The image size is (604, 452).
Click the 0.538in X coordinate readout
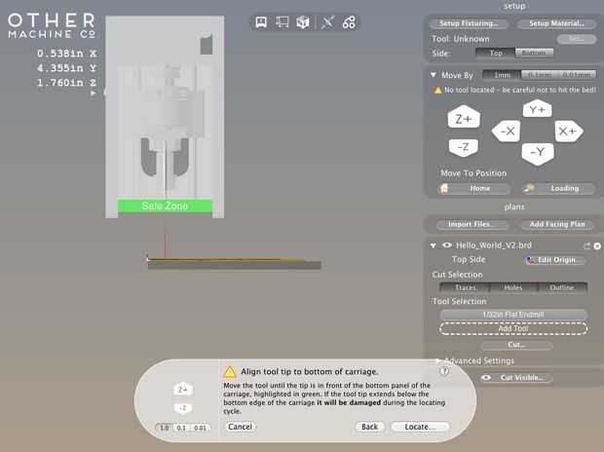[66, 54]
